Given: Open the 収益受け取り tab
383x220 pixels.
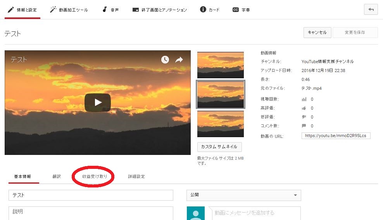Looking at the screenshot, I should point(95,177).
